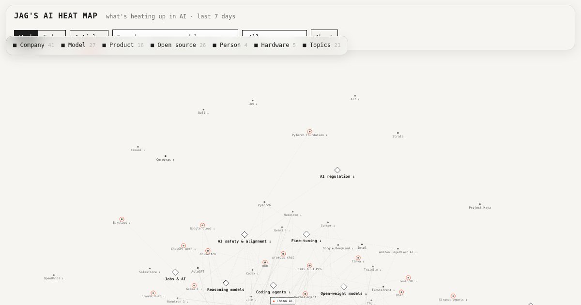This screenshot has height=305, width=581.
Task: Select the AI safety & alignment diamond node
Action: click(x=245, y=234)
